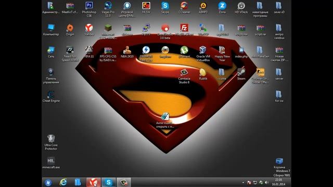
Task: Launch Vegas Pro 11.0 from the desktop
Action: coord(108,6)
